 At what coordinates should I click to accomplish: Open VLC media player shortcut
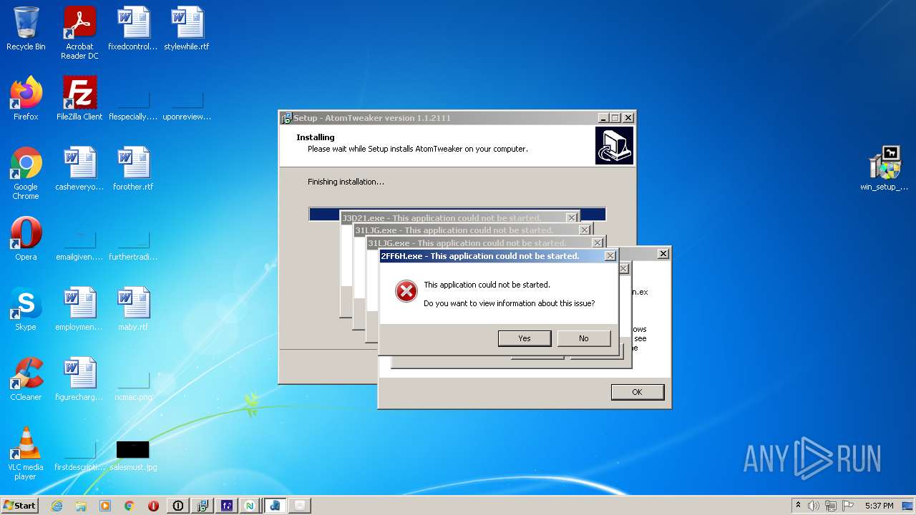pos(26,453)
